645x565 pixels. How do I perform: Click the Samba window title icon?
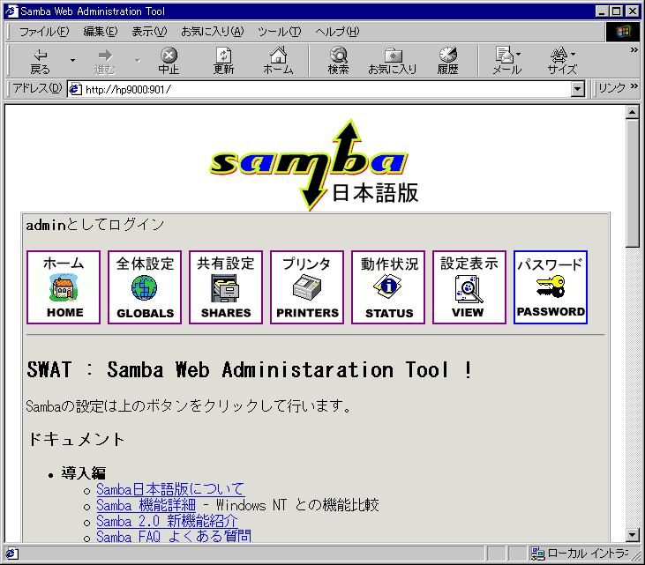(x=11, y=11)
